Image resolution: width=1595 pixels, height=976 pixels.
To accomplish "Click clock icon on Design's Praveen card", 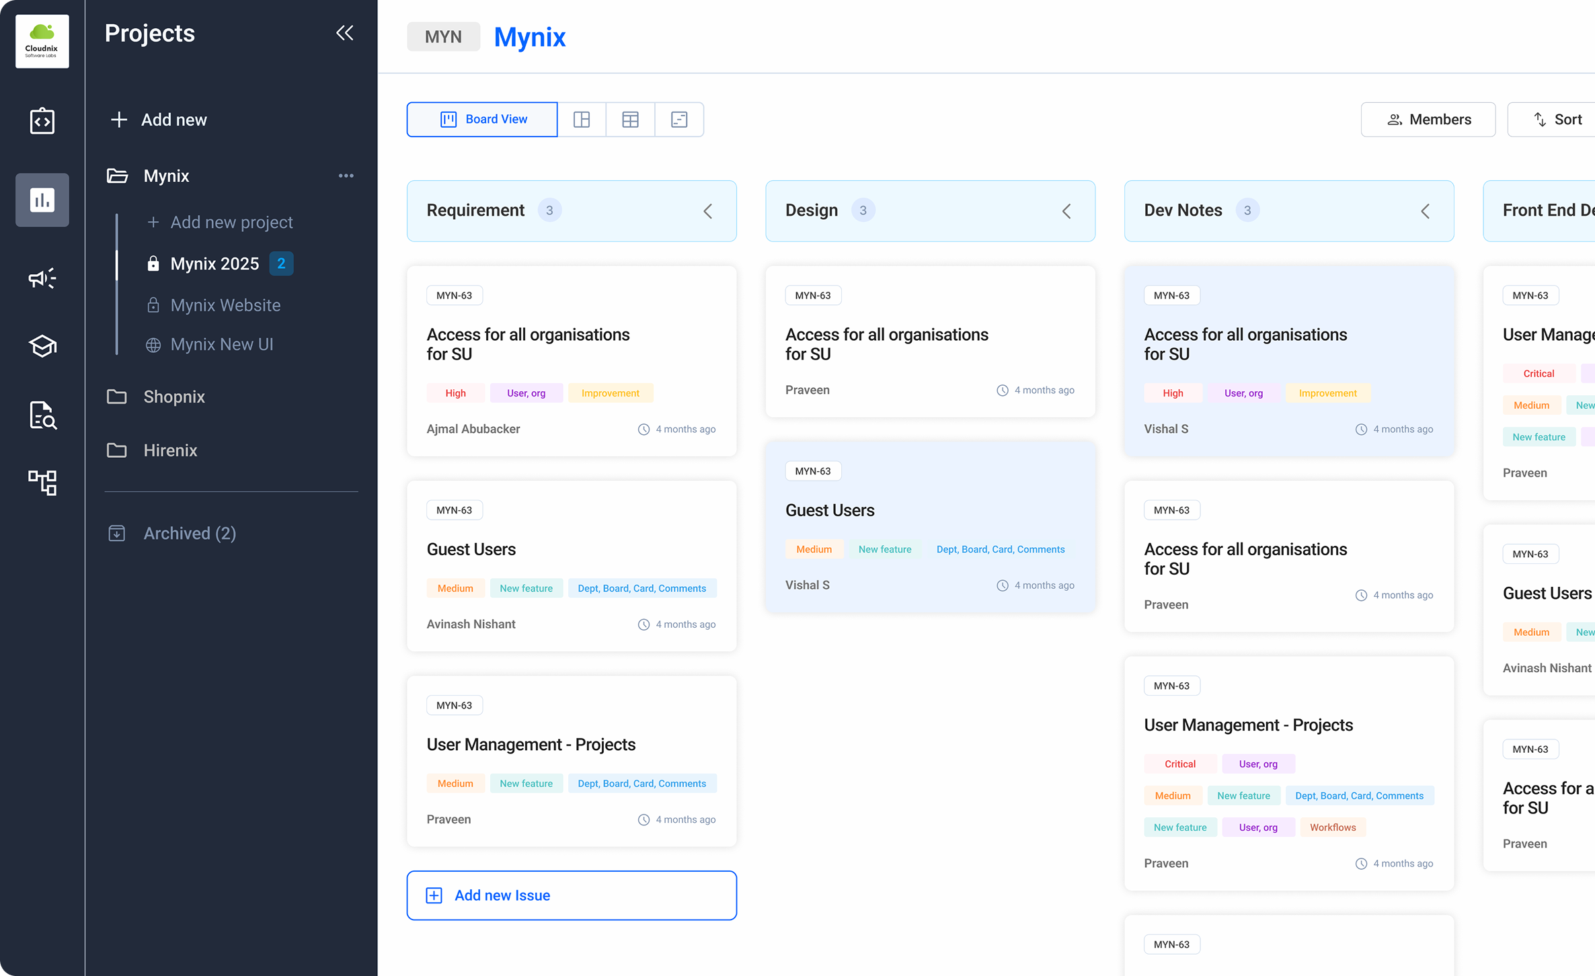I will pos(1003,391).
